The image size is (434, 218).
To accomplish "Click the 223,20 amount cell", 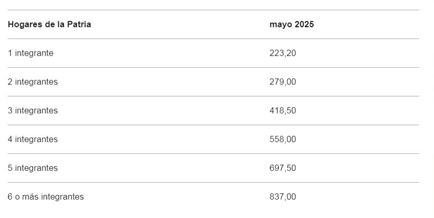I will coord(283,53).
